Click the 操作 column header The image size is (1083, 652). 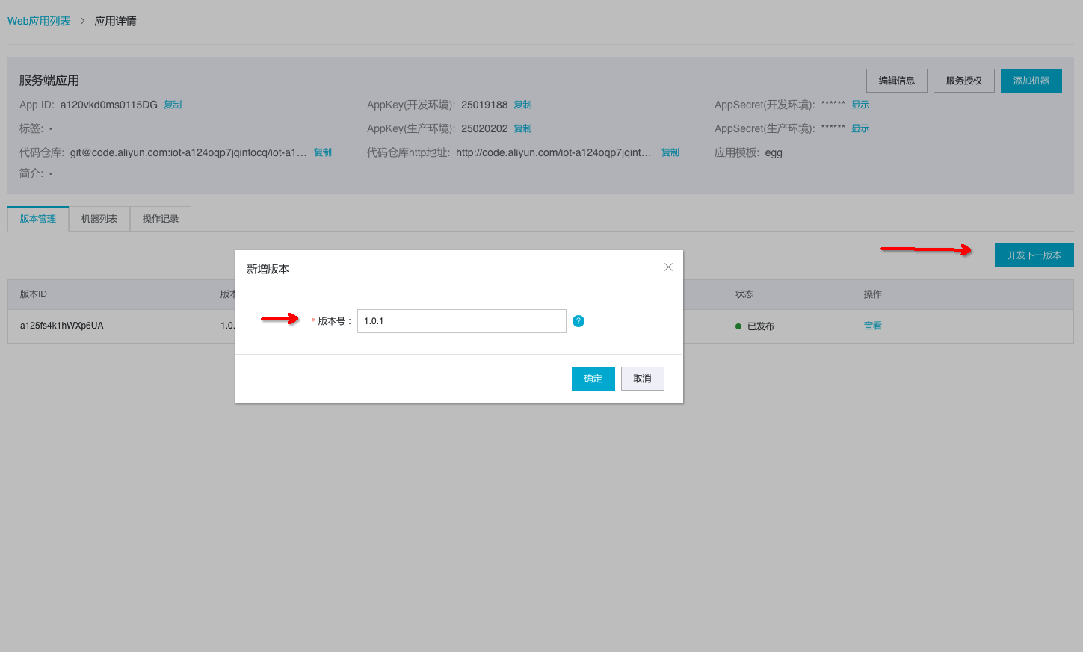click(873, 294)
